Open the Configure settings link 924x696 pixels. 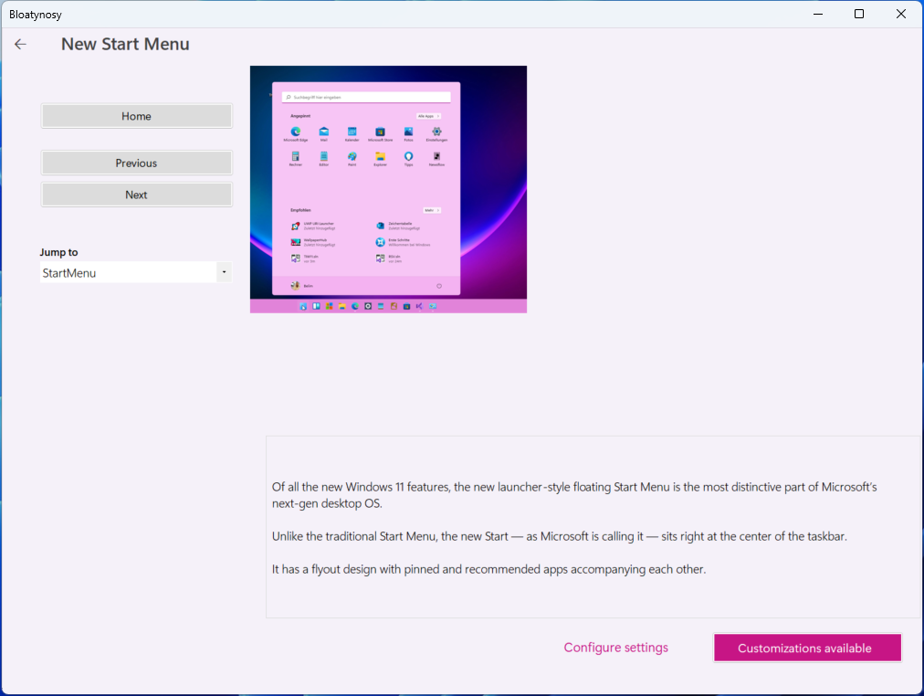pos(615,648)
